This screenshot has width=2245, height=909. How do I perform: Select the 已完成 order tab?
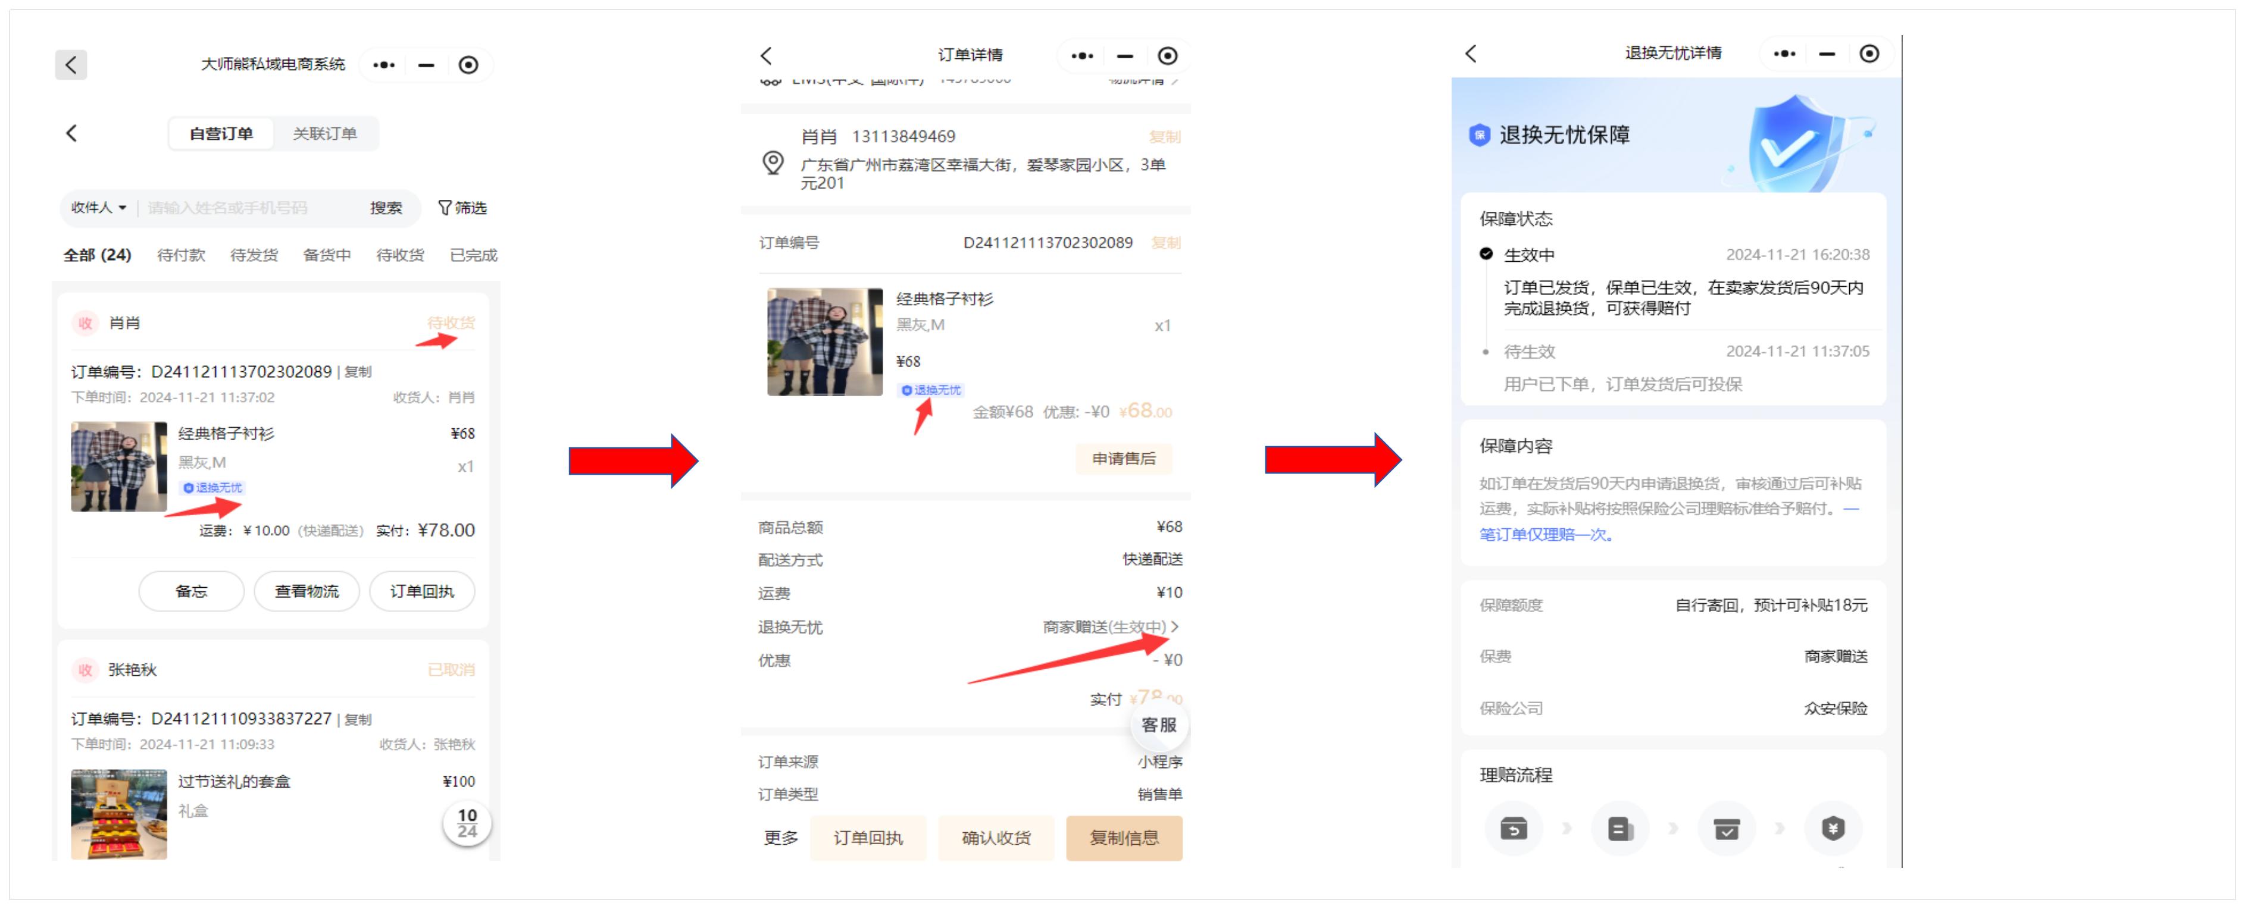pos(473,255)
